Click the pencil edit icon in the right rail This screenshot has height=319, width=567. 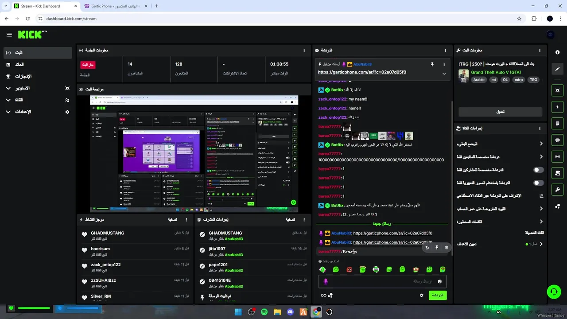[x=557, y=69]
